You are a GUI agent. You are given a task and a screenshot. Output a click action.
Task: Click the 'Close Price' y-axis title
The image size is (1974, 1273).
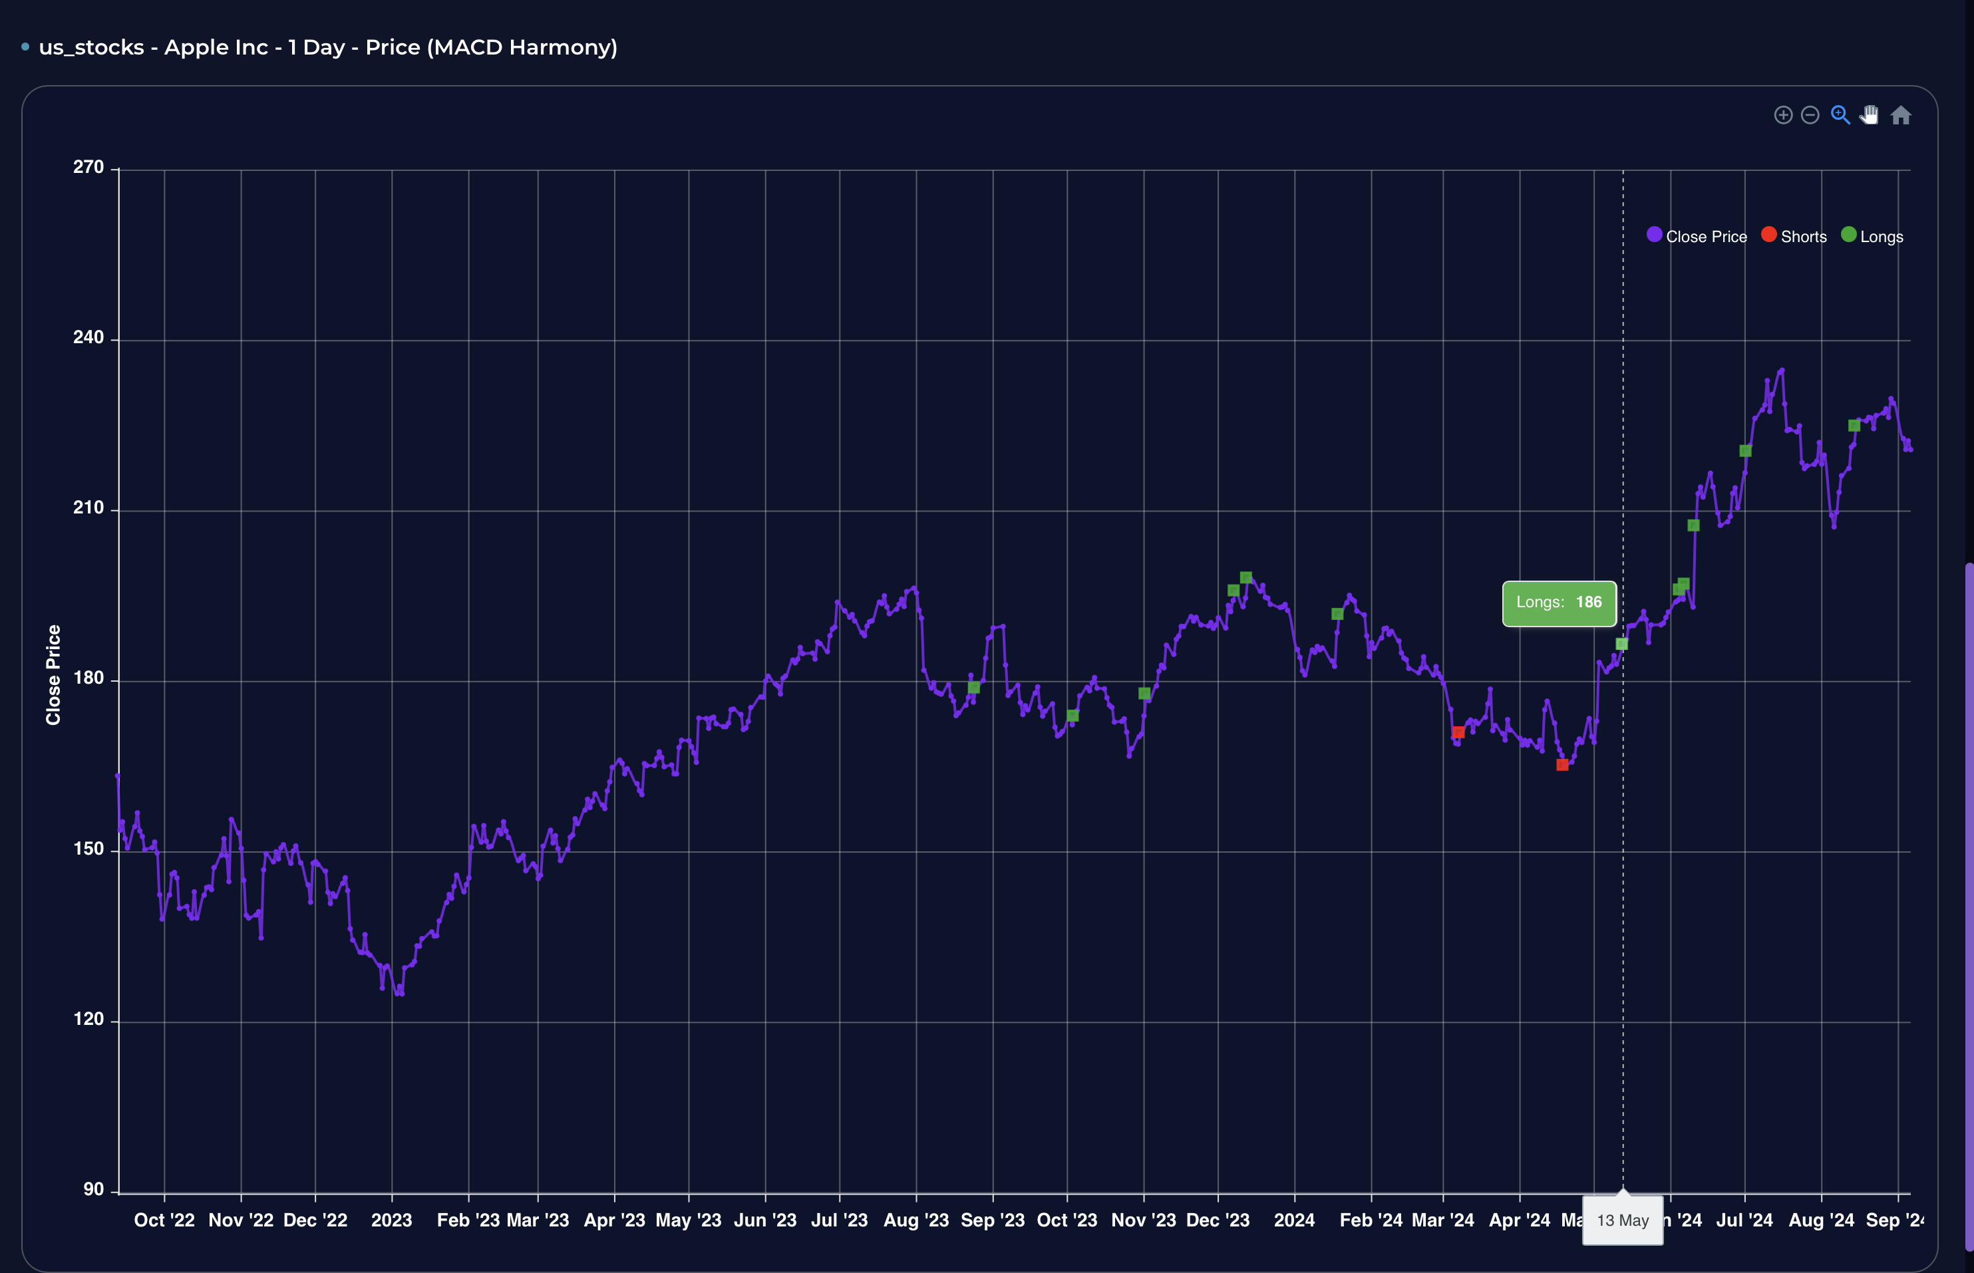(x=53, y=675)
